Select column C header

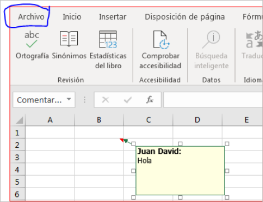pos(148,120)
